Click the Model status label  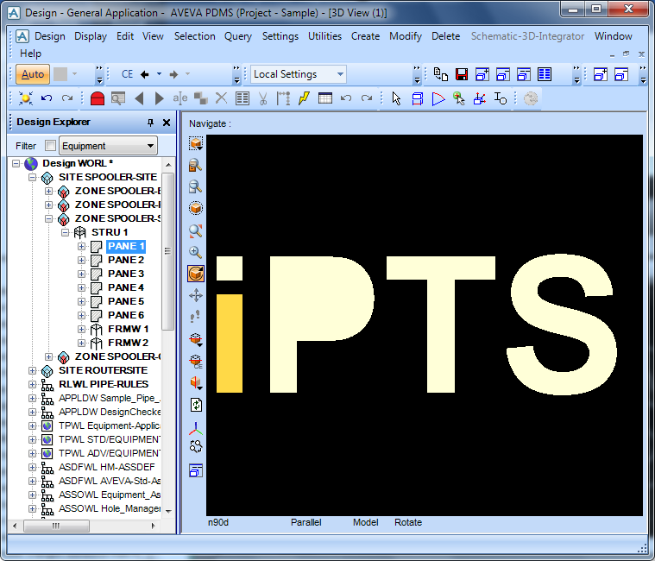pyautogui.click(x=366, y=522)
